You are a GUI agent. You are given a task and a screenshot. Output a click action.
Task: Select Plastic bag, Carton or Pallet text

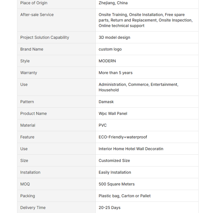[125, 196]
